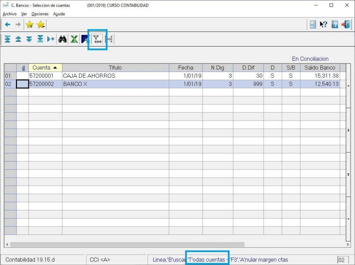Go to next page down arrows
Image resolution: width=355 pixels, height=265 pixels.
coord(29,39)
